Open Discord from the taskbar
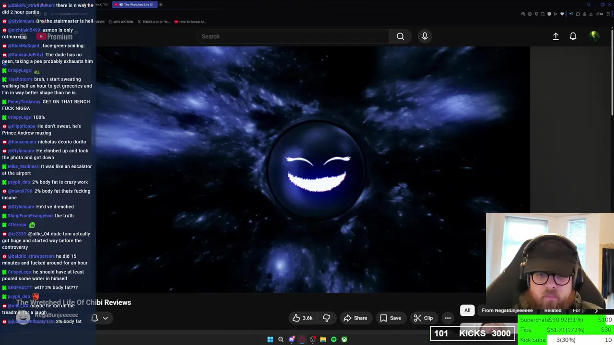Viewport: 614px width, 345px height. coord(291,339)
